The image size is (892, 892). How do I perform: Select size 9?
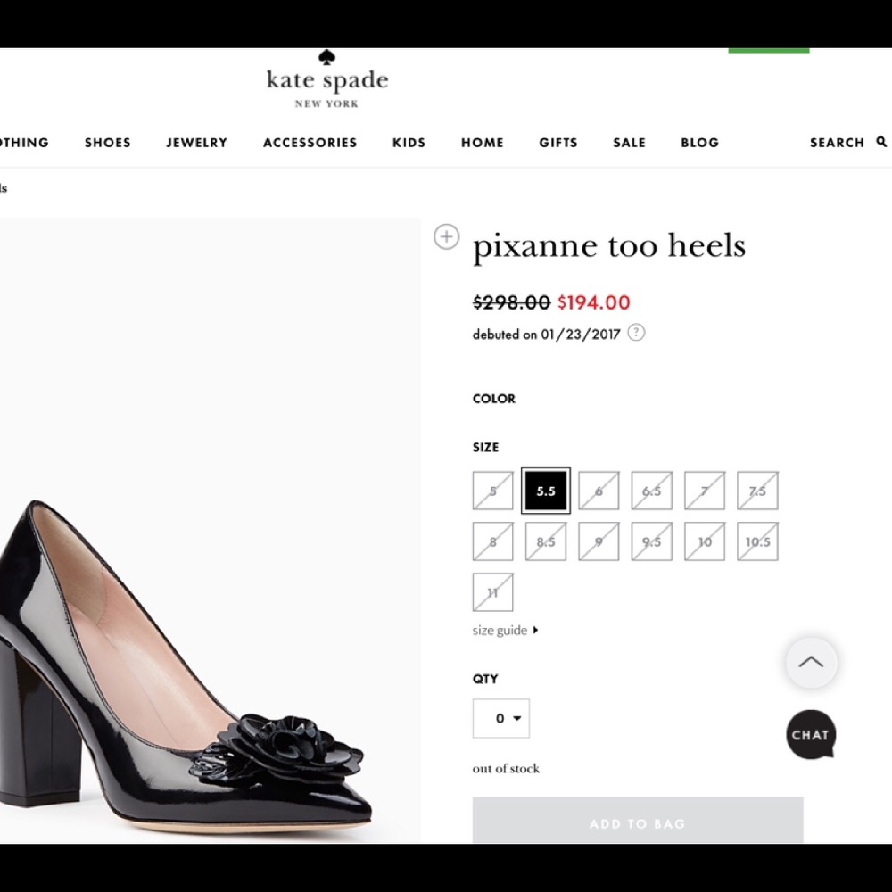pyautogui.click(x=599, y=541)
